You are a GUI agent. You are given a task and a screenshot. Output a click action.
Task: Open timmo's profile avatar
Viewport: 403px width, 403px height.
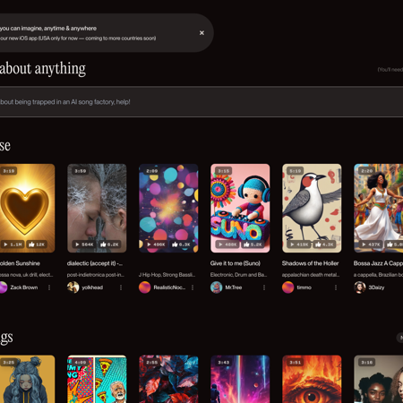point(288,287)
